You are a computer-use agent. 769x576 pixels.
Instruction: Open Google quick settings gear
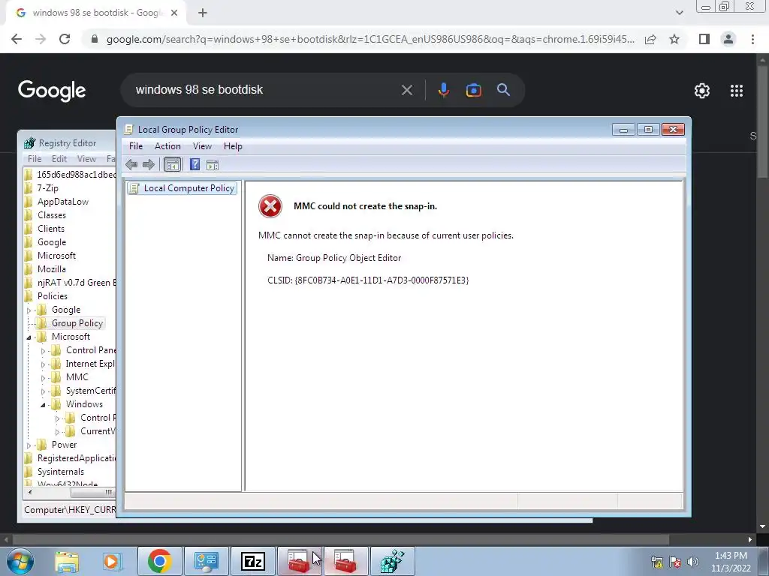pos(702,91)
